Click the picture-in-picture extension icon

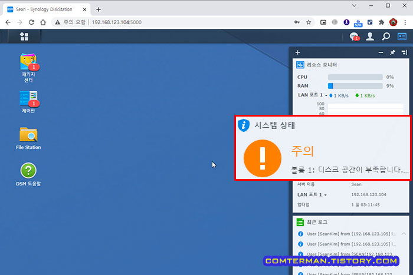(x=323, y=22)
